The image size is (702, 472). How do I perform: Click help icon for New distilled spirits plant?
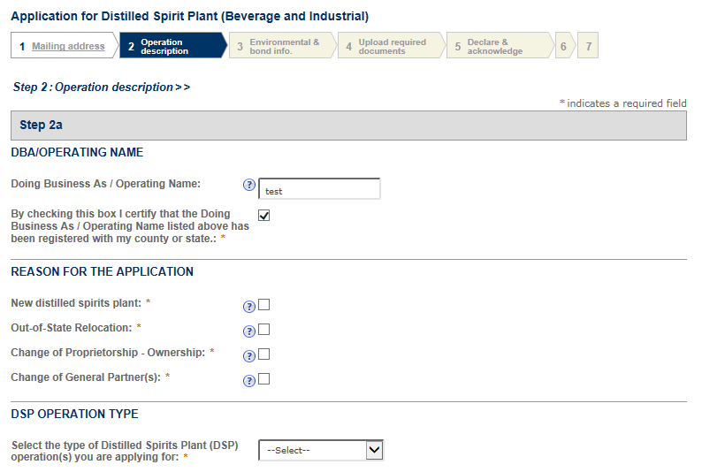pyautogui.click(x=249, y=306)
